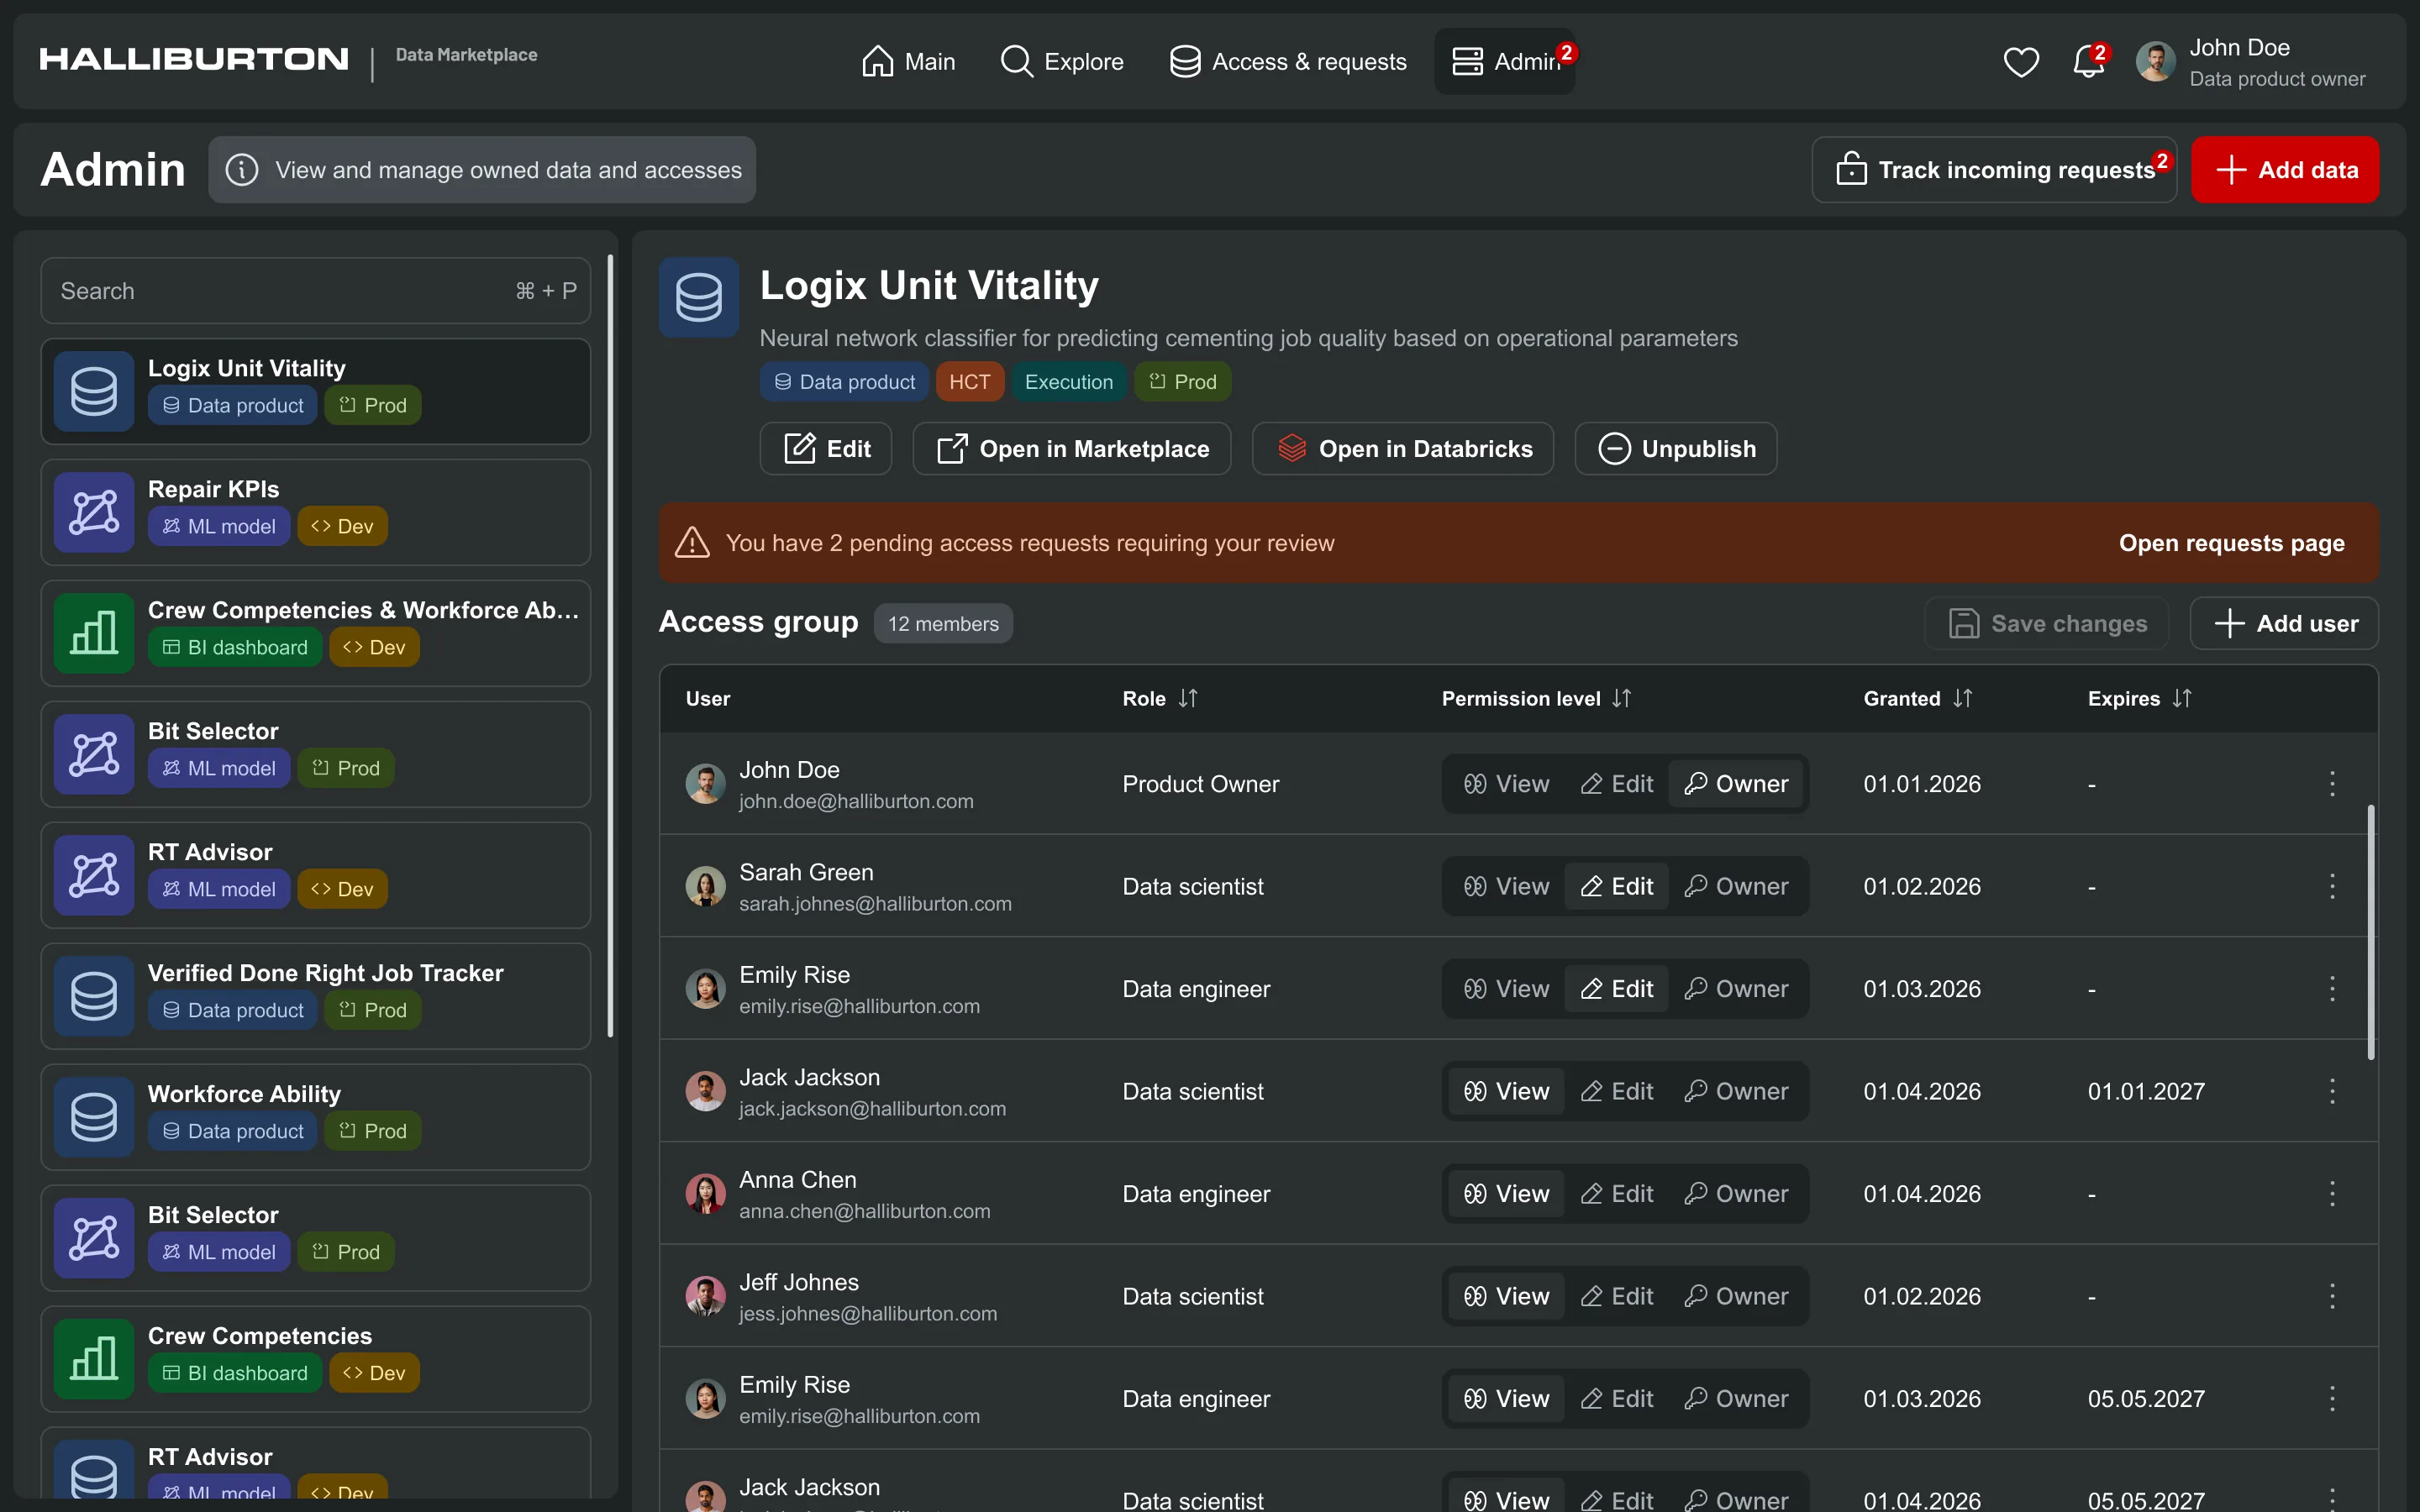Set Emily Rise 01.03.2026 no-expiry row to View
Screen dimensions: 2420x1512
pos(1506,989)
